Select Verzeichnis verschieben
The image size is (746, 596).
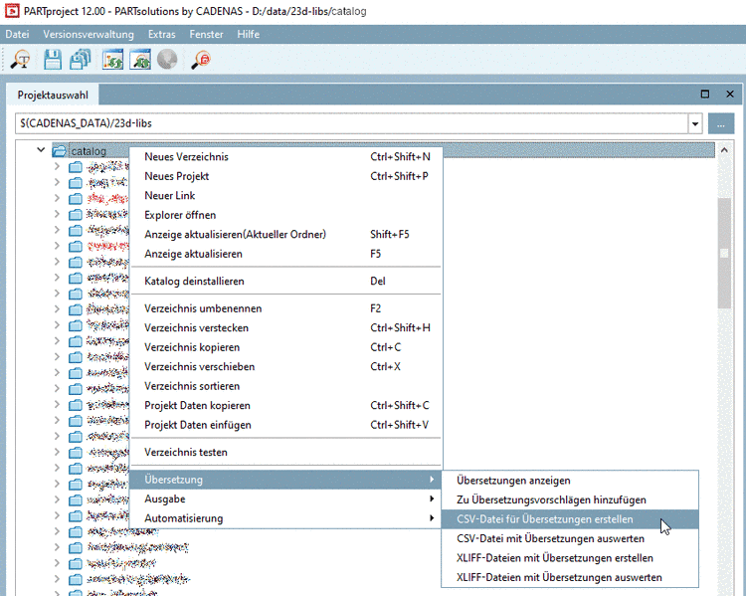286,367
